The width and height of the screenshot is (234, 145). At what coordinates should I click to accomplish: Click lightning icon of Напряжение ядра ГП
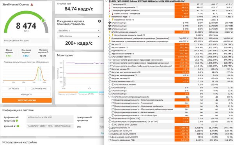click(x=110, y=17)
